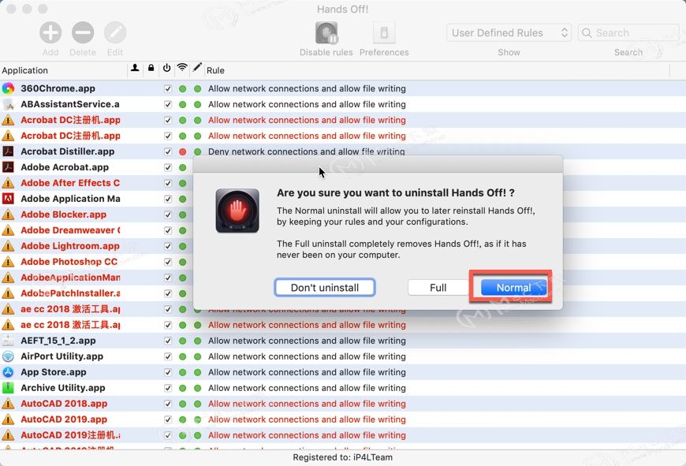Open the User Defined Rules dropdown
This screenshot has width=686, height=466.
[x=509, y=33]
